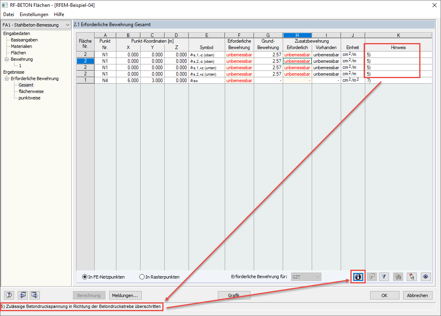Click the Berechnung button
Viewport: 441px width, 316px height.
click(x=89, y=295)
